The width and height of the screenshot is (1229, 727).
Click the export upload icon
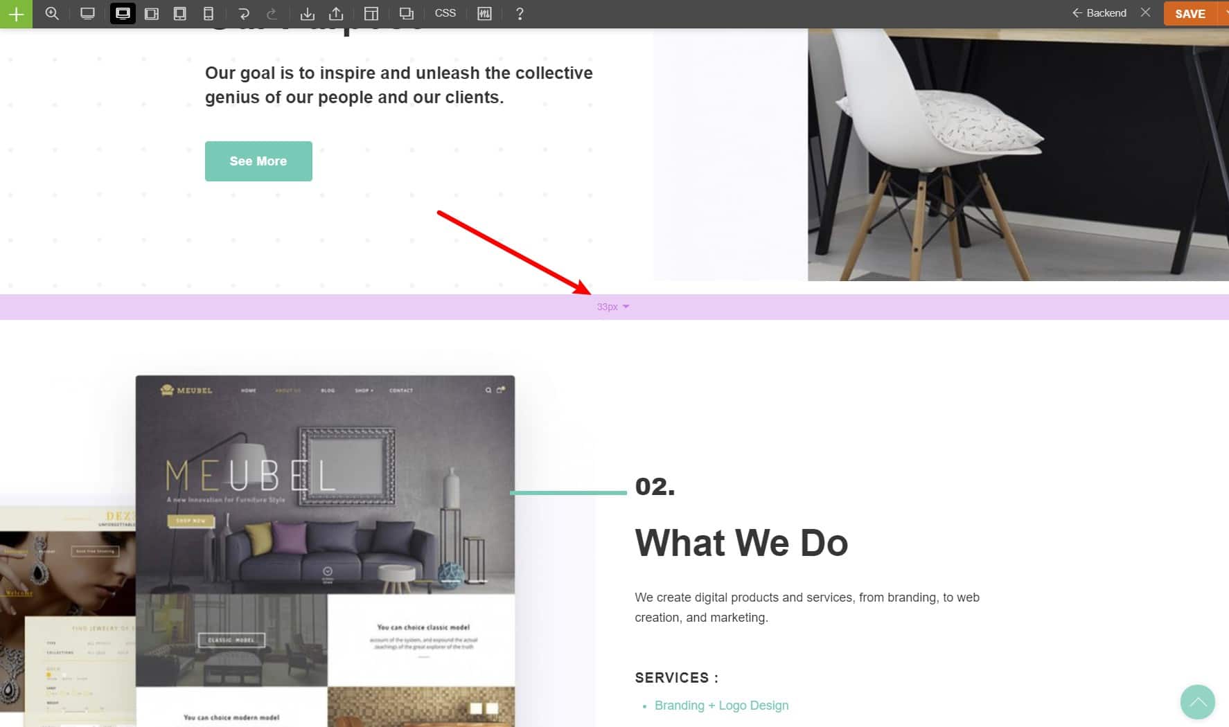(x=336, y=13)
